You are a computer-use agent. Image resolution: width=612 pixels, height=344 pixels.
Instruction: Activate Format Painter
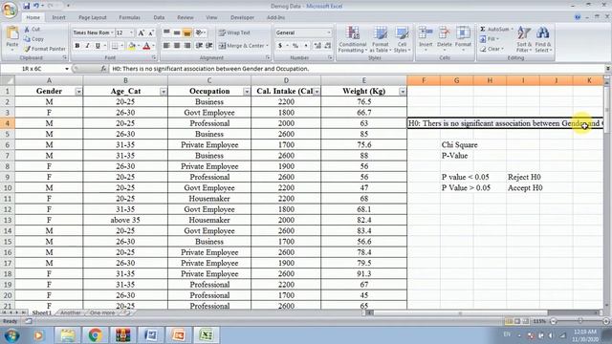tap(44, 49)
